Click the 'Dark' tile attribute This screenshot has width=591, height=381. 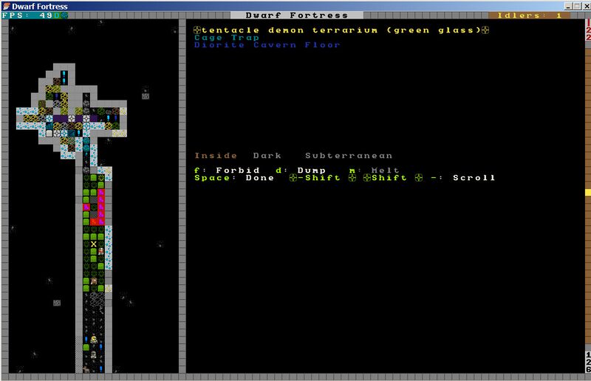click(x=267, y=156)
